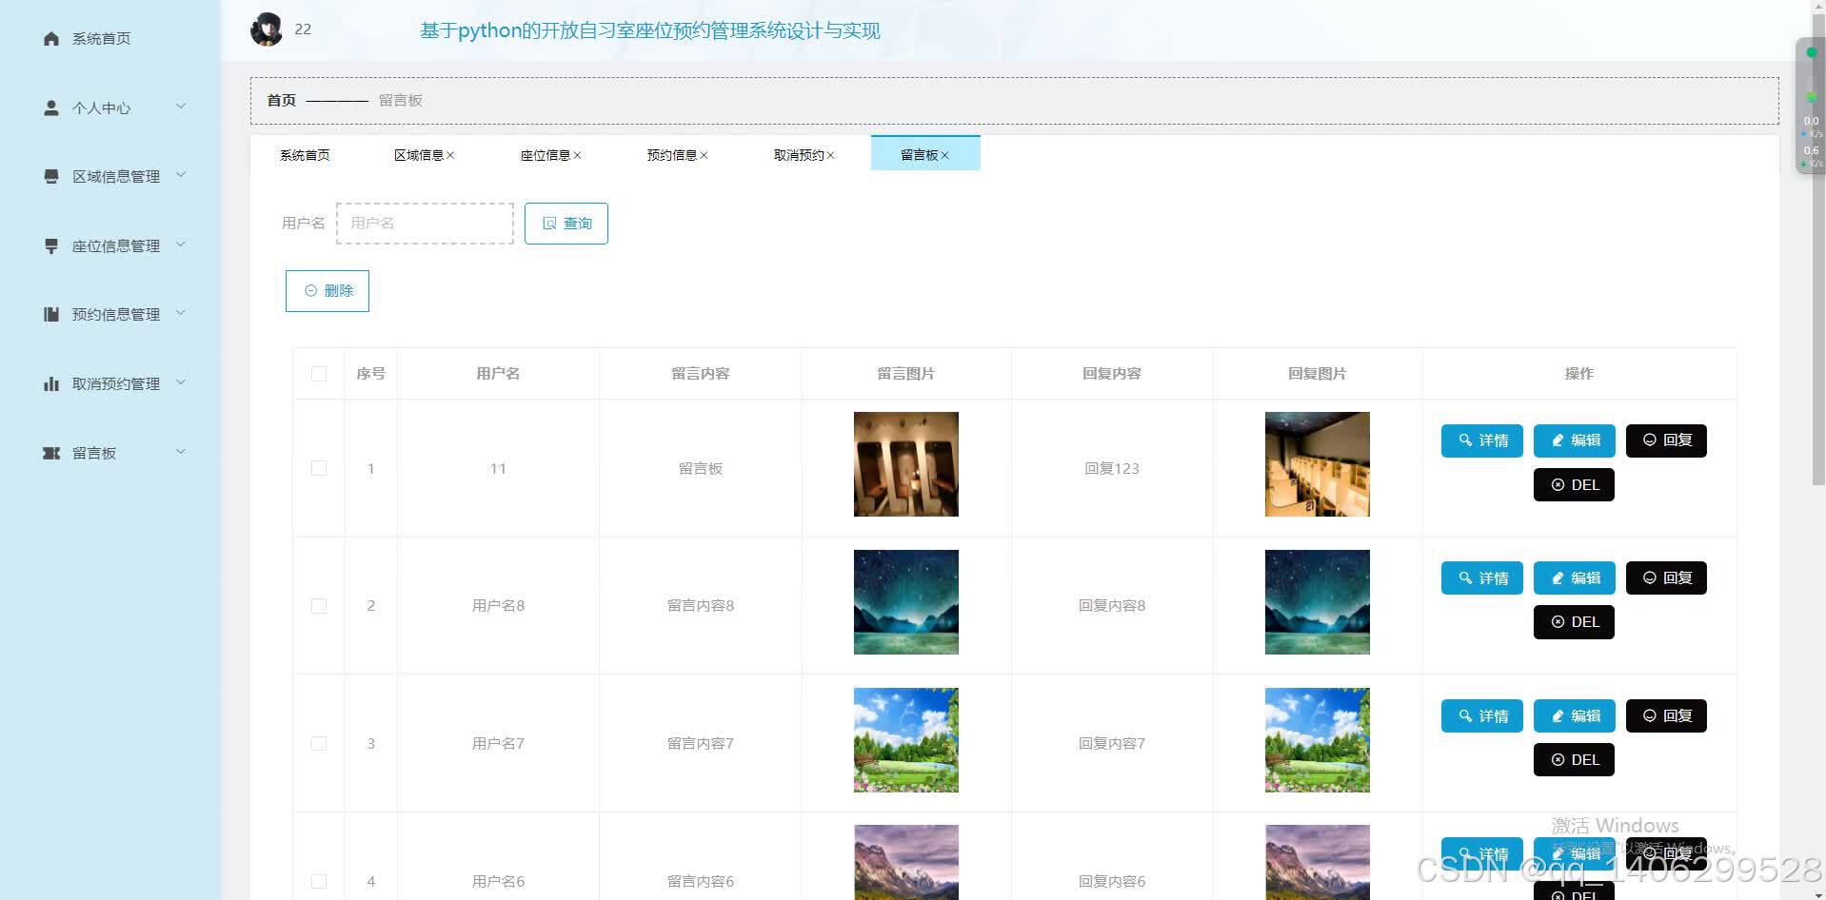This screenshot has height=900, width=1826.
Task: Expand the 区域信息管理 menu chevron
Action: pyautogui.click(x=181, y=175)
